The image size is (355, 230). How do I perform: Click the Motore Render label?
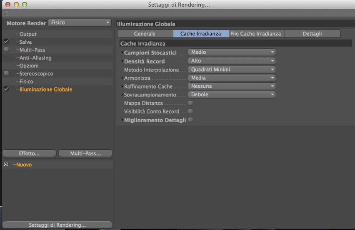click(27, 23)
